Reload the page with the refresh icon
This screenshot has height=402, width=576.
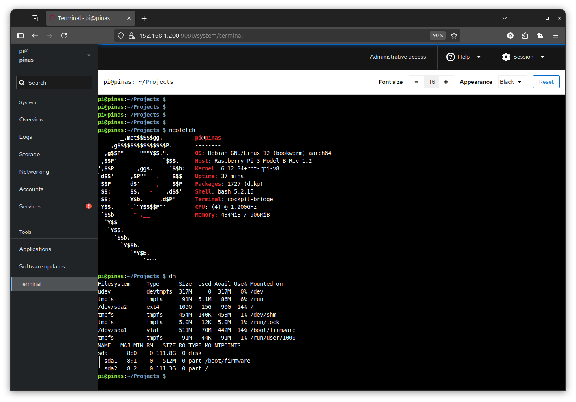tap(64, 36)
